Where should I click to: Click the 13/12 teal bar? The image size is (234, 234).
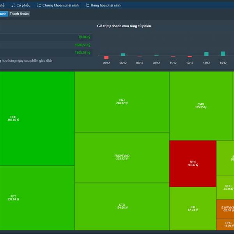[x=206, y=54]
